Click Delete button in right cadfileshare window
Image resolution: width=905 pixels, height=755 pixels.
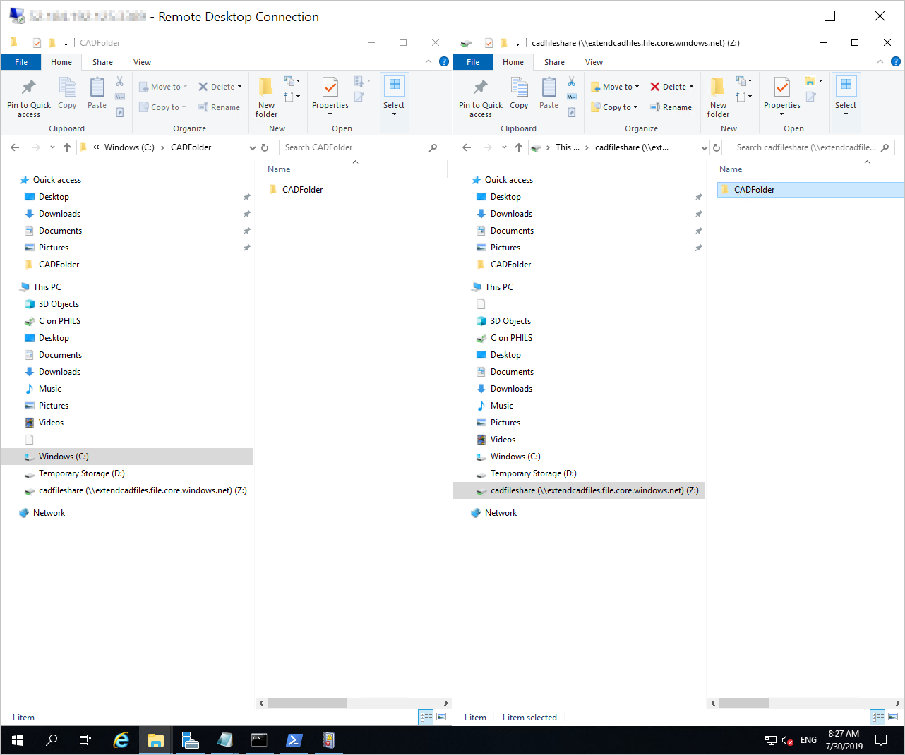point(667,87)
